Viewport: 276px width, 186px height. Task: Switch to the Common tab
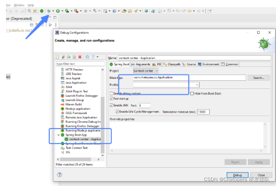tap(230, 64)
